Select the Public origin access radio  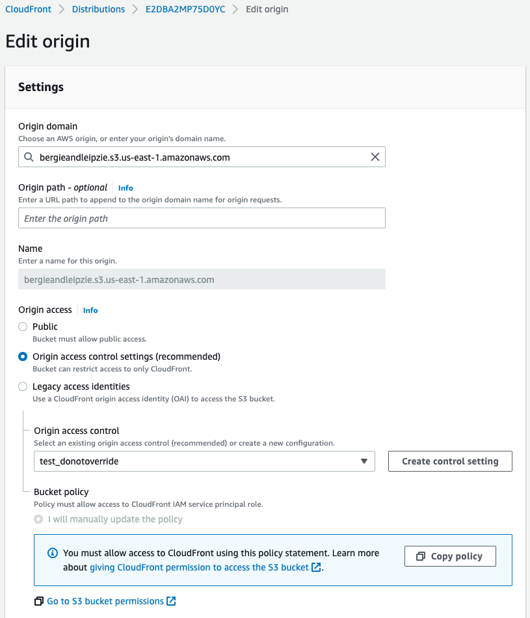click(x=23, y=327)
